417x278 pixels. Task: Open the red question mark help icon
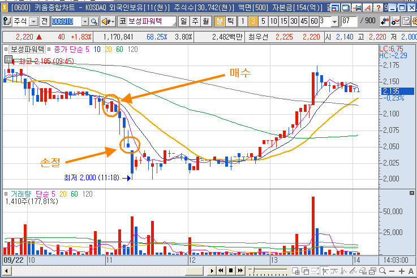pos(377,8)
